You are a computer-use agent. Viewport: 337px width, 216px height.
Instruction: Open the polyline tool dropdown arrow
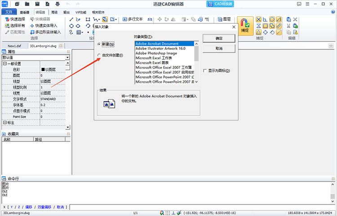click(x=99, y=20)
